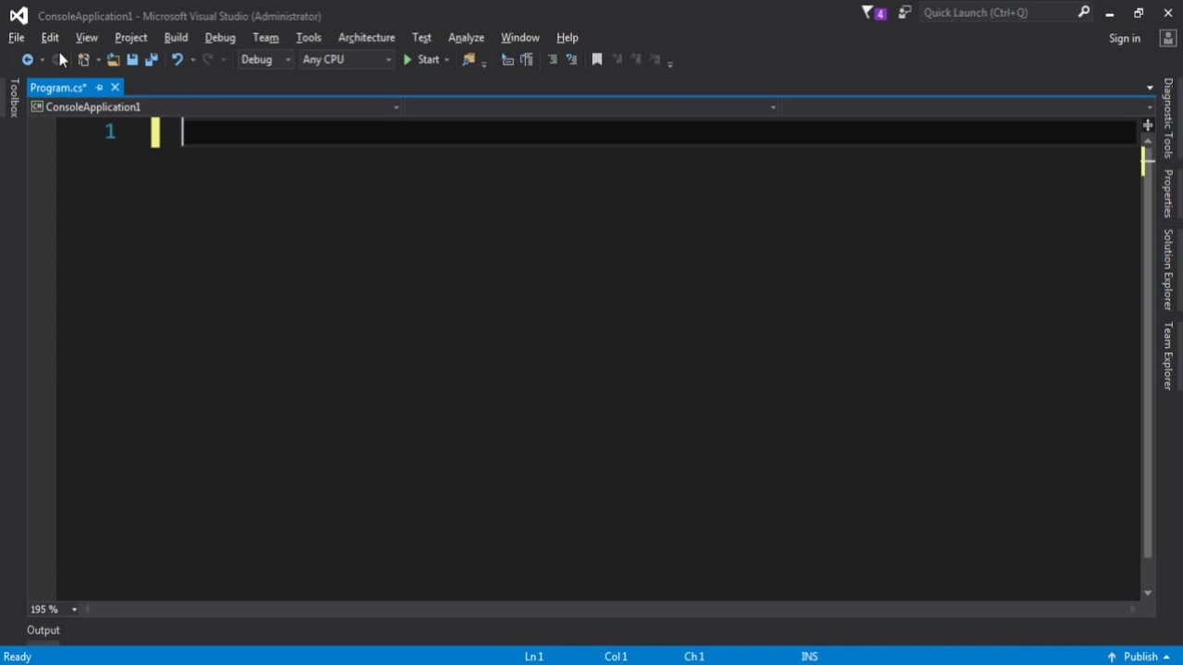This screenshot has height=665, width=1183.
Task: Expand the Start button dropdown arrow
Action: click(446, 60)
